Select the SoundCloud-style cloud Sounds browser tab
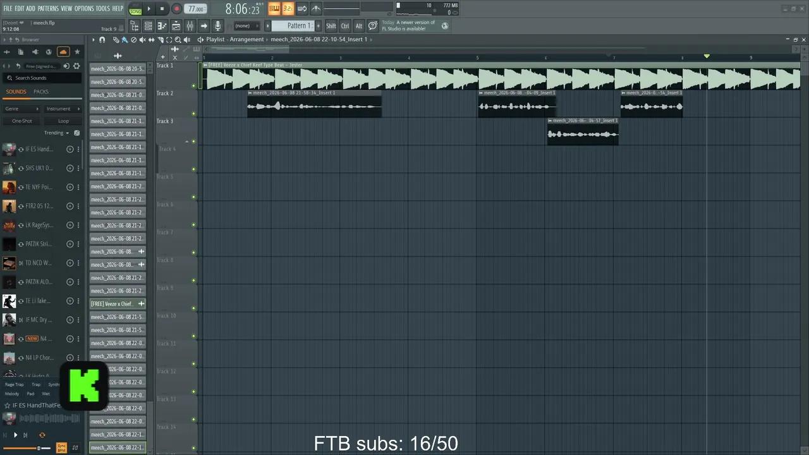This screenshot has height=455, width=809. click(x=63, y=52)
